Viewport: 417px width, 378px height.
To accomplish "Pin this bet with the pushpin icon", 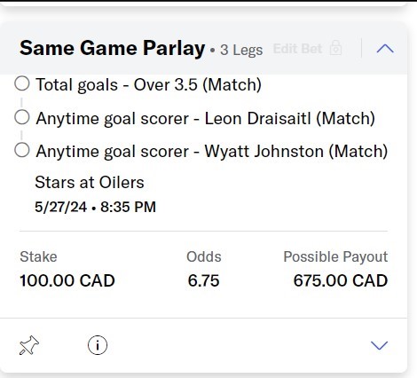I will pyautogui.click(x=29, y=345).
